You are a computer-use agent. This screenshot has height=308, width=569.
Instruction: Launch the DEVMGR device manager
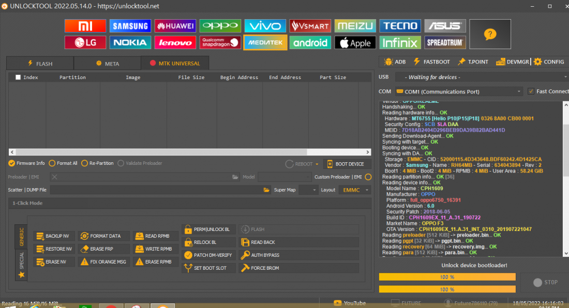coord(513,61)
